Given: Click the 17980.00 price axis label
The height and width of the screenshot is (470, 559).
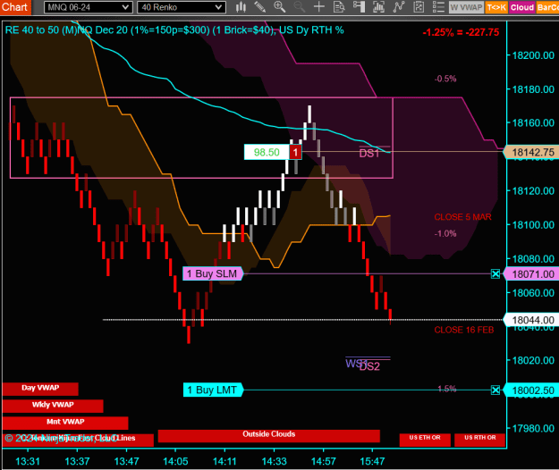Looking at the screenshot, I should [x=533, y=428].
